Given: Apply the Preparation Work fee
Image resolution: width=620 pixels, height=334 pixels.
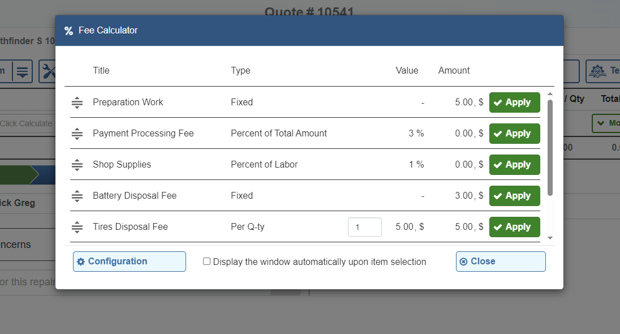Looking at the screenshot, I should [x=514, y=102].
